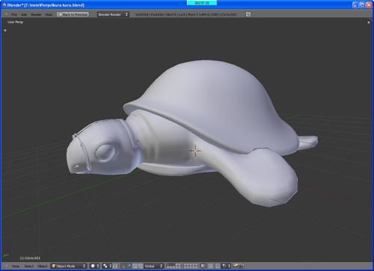Open the viewport shading mode selector
Viewport: 374px width, 271px height.
[95, 266]
